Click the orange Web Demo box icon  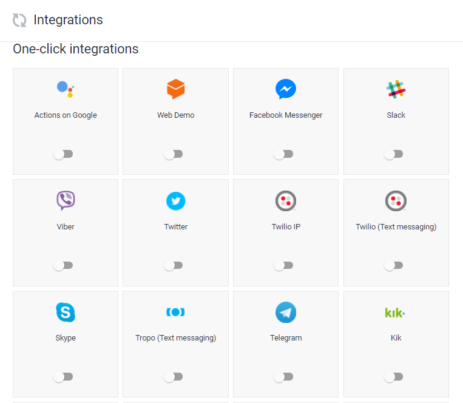[176, 89]
